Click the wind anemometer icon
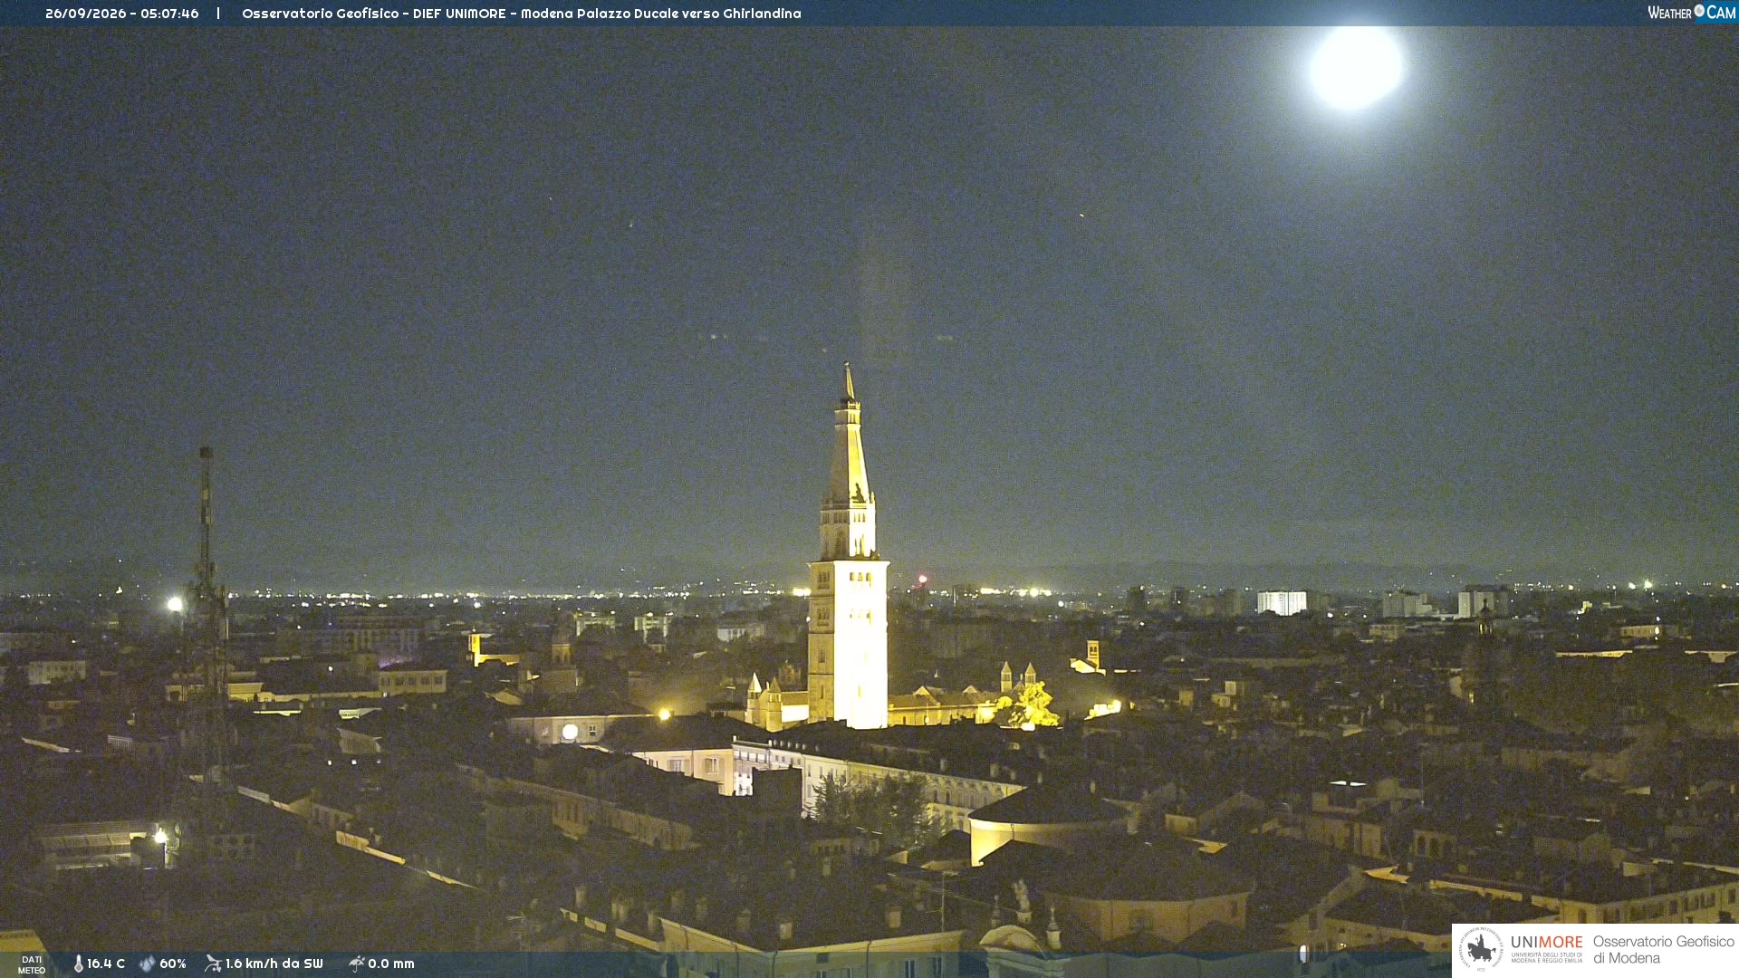 tap(213, 964)
